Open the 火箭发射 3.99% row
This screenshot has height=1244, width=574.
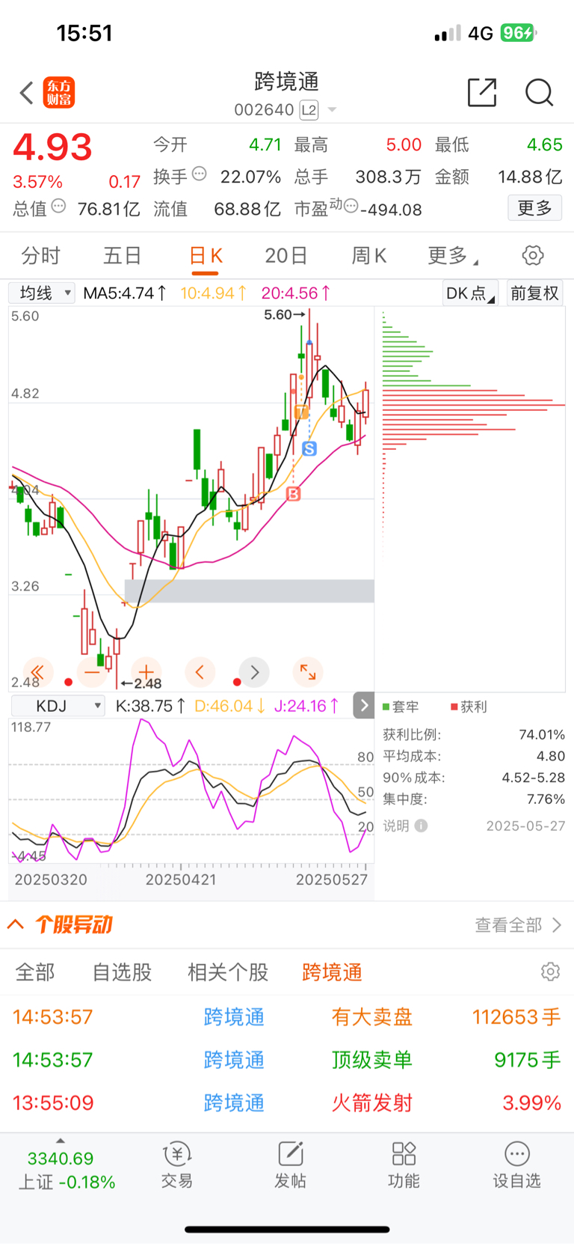[287, 1103]
